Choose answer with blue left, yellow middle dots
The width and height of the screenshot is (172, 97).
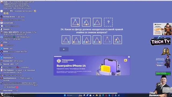tap(87, 40)
